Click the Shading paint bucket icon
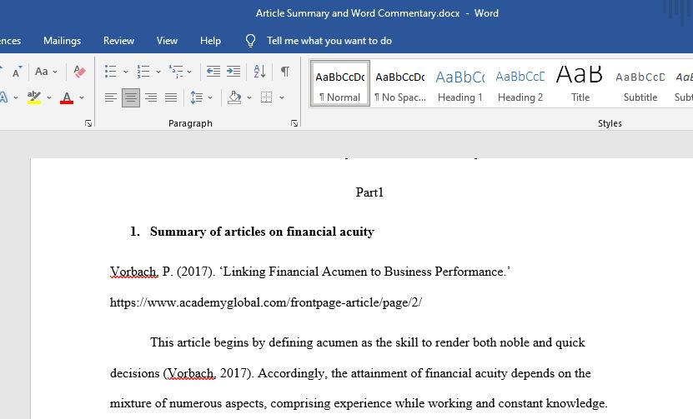This screenshot has height=419, width=693. click(234, 97)
